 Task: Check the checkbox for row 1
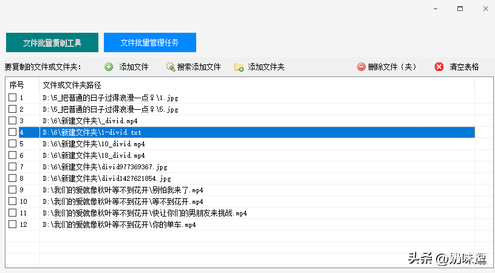(x=12, y=98)
